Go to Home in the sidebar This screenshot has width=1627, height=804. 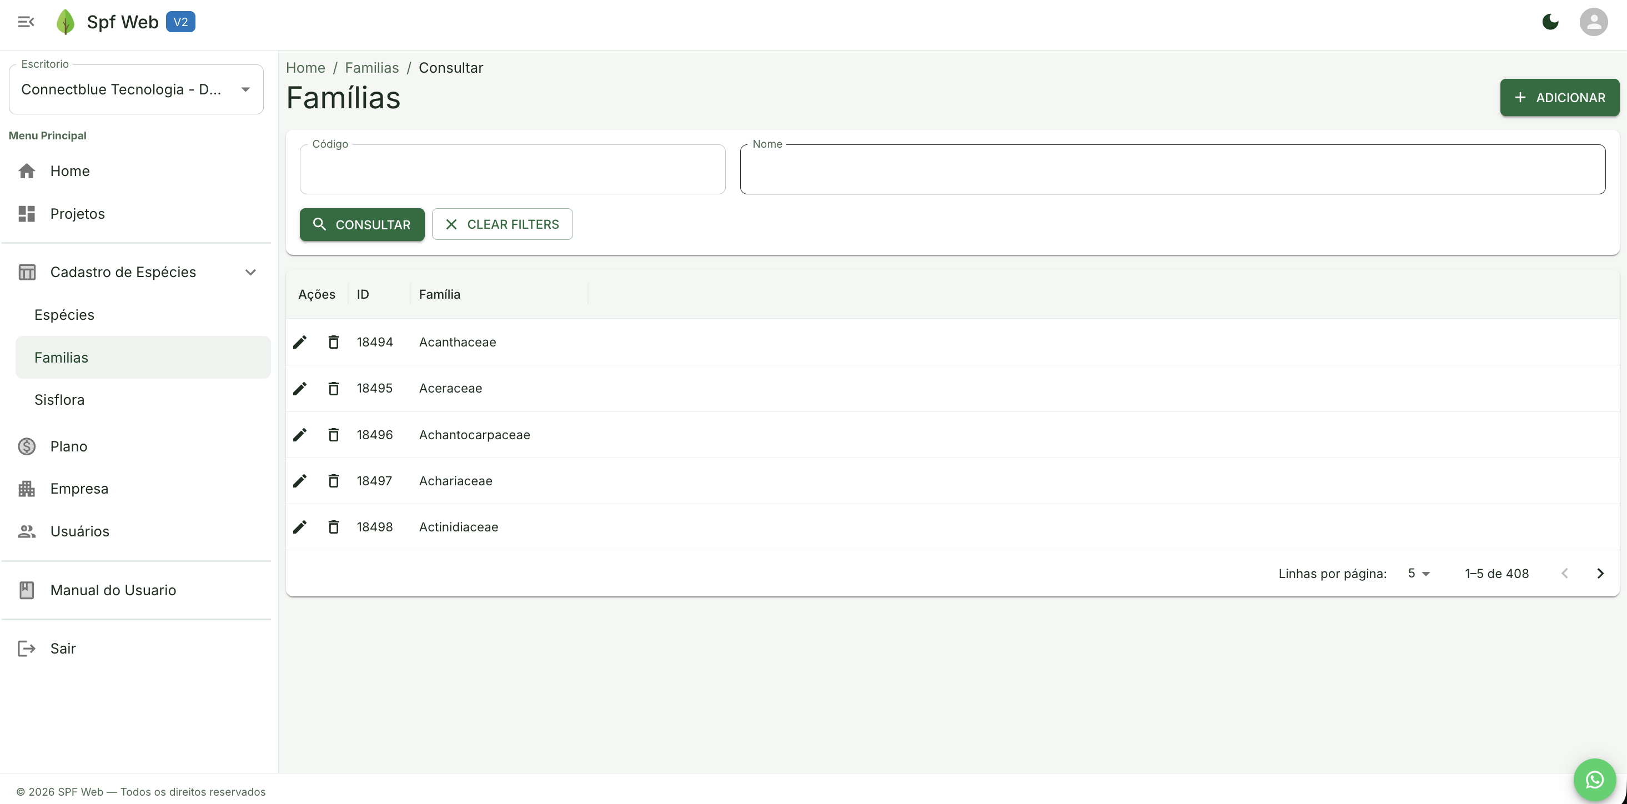pyautogui.click(x=137, y=171)
